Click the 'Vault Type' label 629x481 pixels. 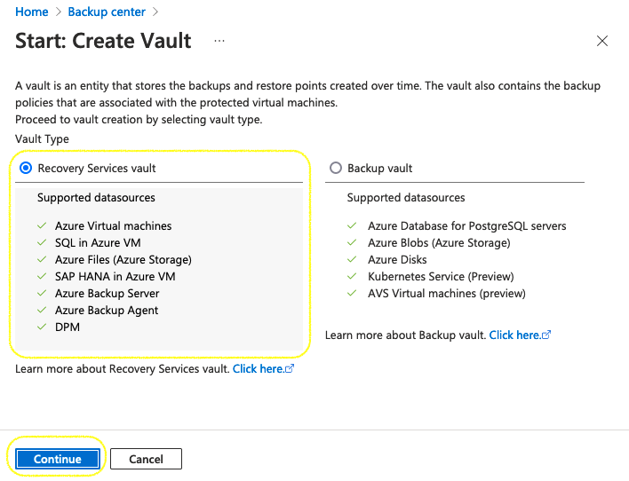42,139
